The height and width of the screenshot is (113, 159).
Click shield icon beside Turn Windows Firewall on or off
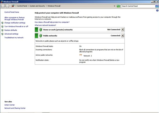[2, 27]
